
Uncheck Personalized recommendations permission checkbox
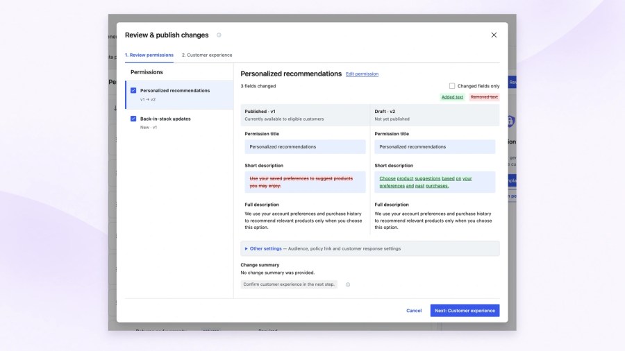133,90
